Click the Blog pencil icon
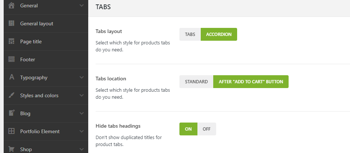350x153 pixels. [x=11, y=113]
